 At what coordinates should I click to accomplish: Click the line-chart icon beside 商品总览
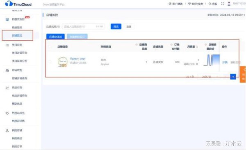(7, 88)
